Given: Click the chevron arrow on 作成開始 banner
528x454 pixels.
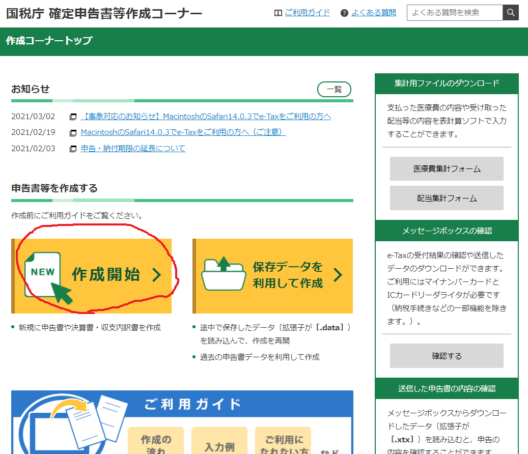Looking at the screenshot, I should pos(157,275).
